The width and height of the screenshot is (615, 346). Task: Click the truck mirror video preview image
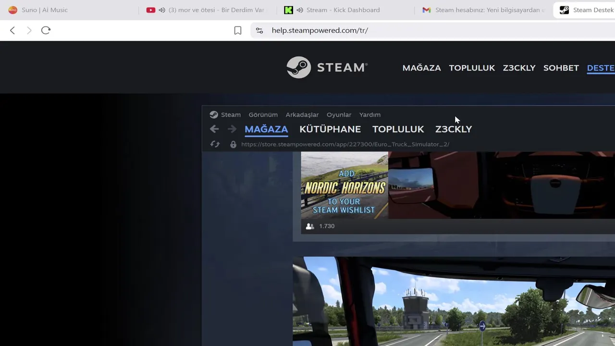click(x=502, y=185)
